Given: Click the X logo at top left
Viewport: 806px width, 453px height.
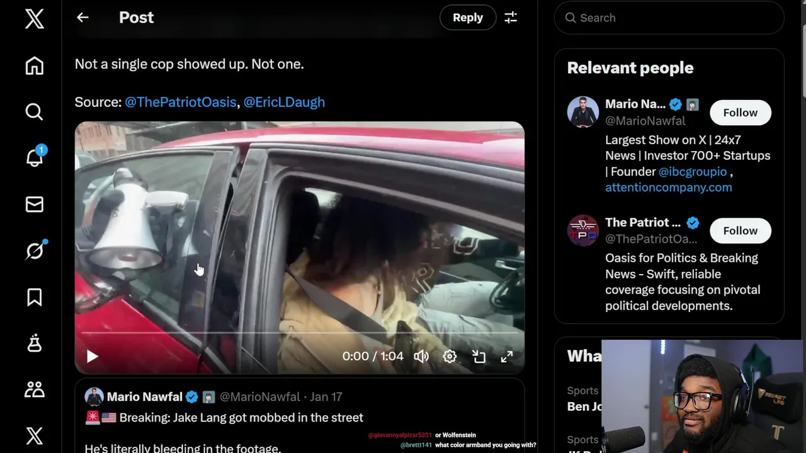Looking at the screenshot, I should coord(35,19).
